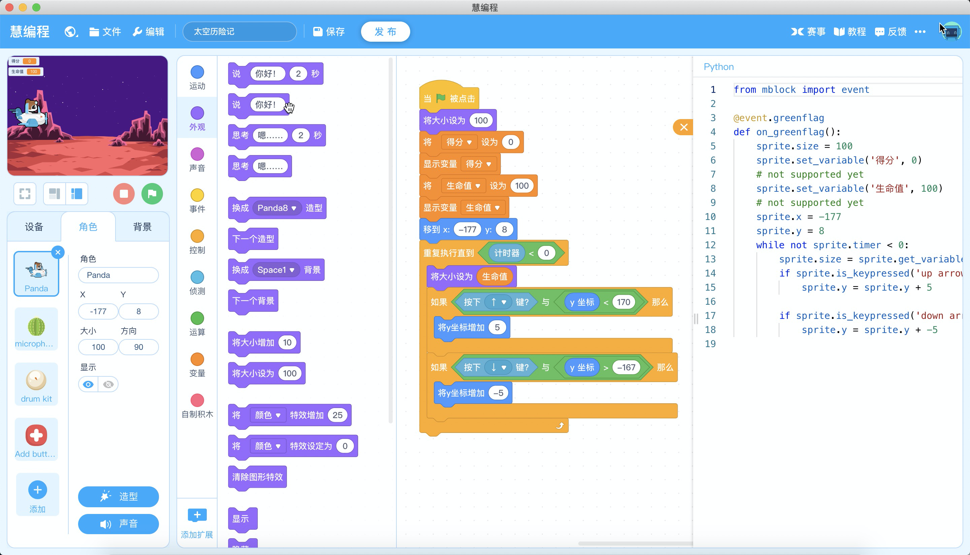Open the three-dots more menu
This screenshot has width=970, height=555.
click(x=920, y=32)
